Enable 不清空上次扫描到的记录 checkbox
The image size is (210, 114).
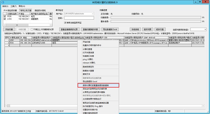click(32, 29)
